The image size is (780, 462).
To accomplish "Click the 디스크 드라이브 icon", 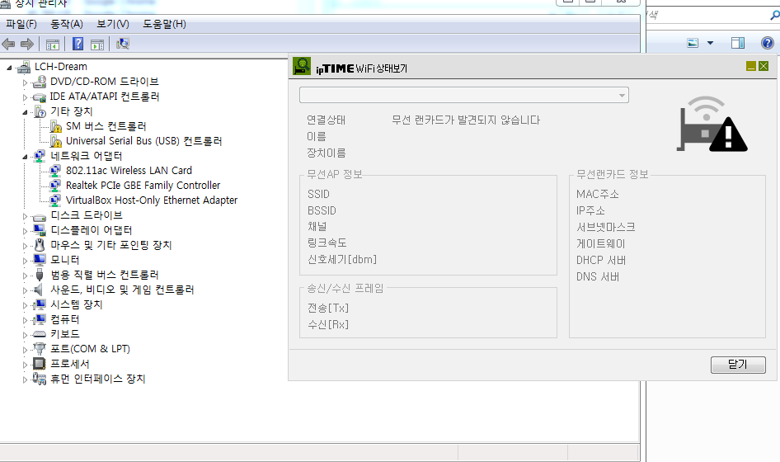I will pyautogui.click(x=40, y=217).
